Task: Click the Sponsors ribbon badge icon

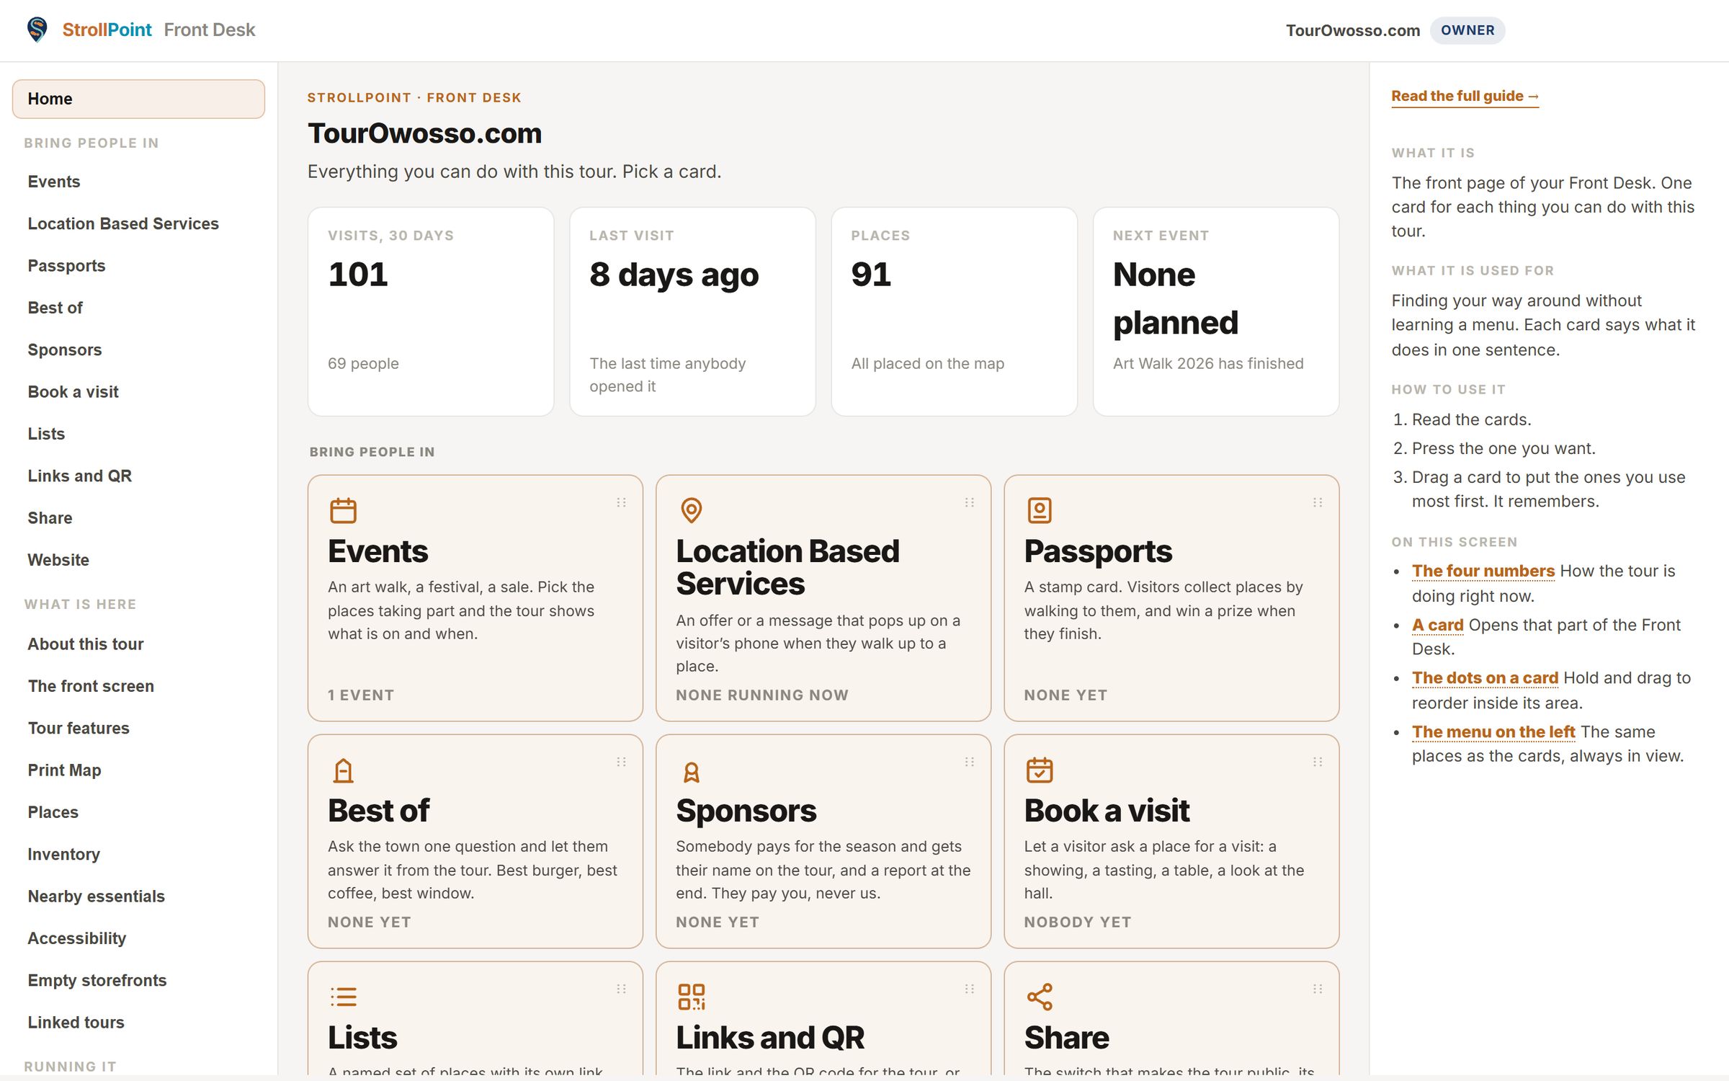Action: (691, 772)
